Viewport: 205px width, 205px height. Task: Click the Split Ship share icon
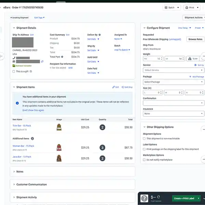click(123, 87)
